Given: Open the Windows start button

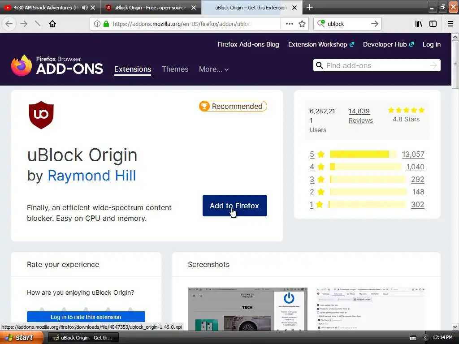Looking at the screenshot, I should [21, 338].
